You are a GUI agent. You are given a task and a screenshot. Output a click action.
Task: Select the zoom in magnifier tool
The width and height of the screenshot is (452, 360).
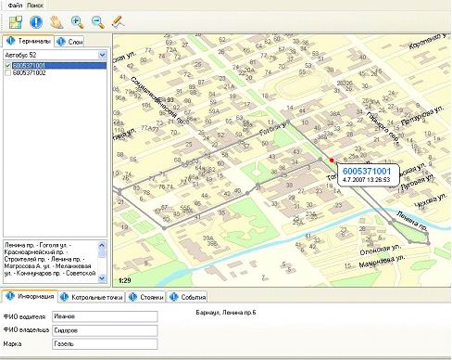point(77,22)
